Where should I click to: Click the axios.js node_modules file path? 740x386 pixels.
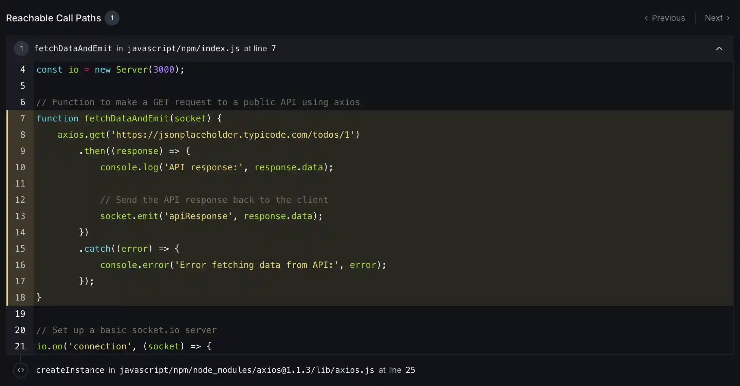tap(247, 370)
